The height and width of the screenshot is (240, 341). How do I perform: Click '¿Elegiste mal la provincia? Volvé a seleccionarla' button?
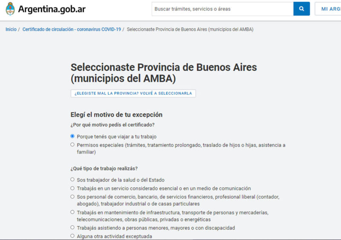click(x=133, y=93)
